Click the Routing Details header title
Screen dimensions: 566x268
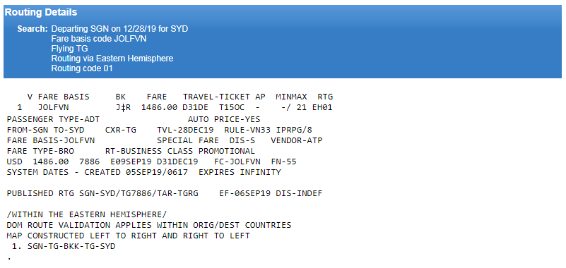coord(41,12)
